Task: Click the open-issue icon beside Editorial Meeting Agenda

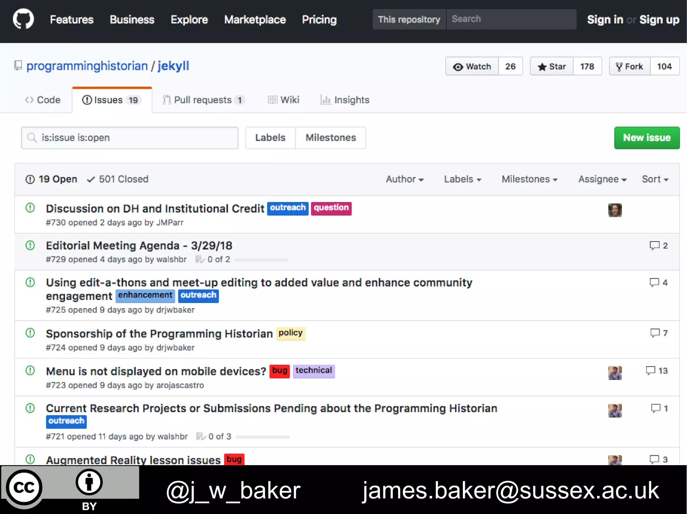Action: [x=30, y=245]
